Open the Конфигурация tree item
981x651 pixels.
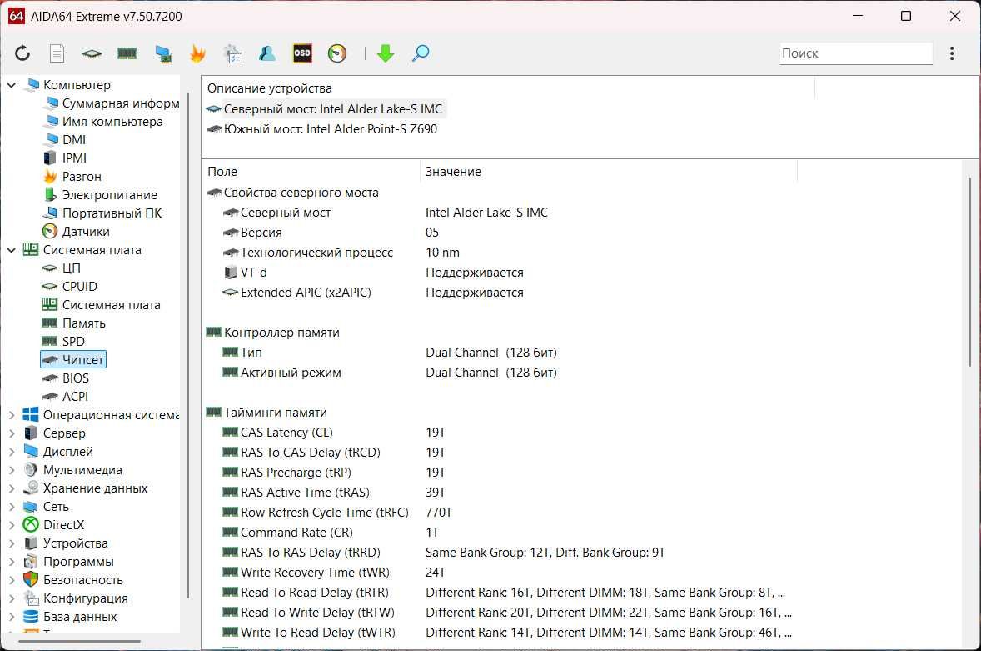pos(76,598)
